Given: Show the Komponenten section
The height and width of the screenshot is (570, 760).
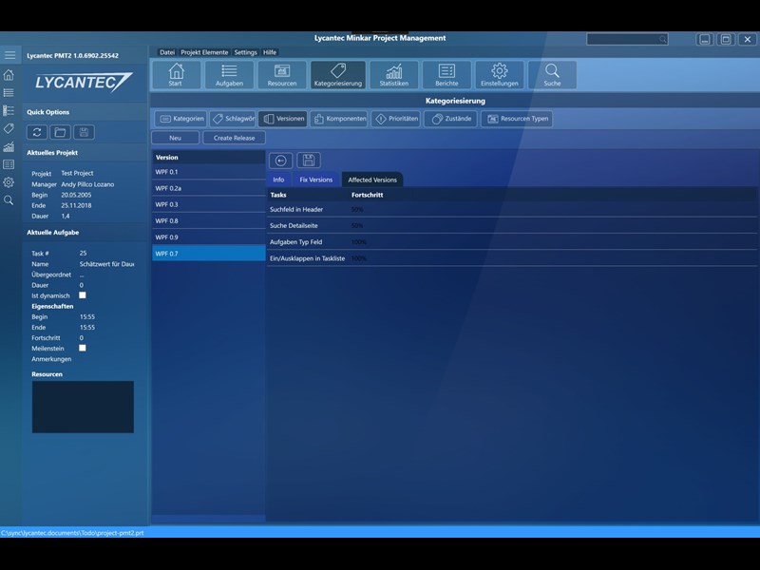Looking at the screenshot, I should click(x=339, y=119).
